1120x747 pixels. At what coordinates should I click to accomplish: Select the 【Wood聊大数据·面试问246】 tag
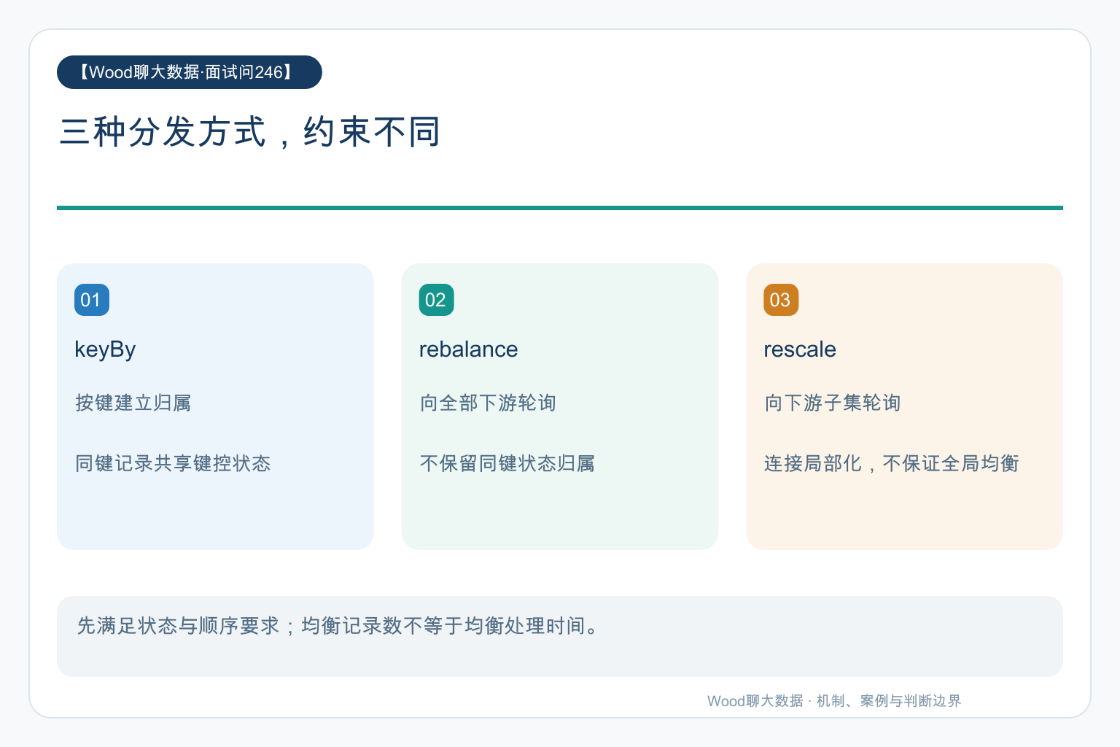click(x=189, y=72)
